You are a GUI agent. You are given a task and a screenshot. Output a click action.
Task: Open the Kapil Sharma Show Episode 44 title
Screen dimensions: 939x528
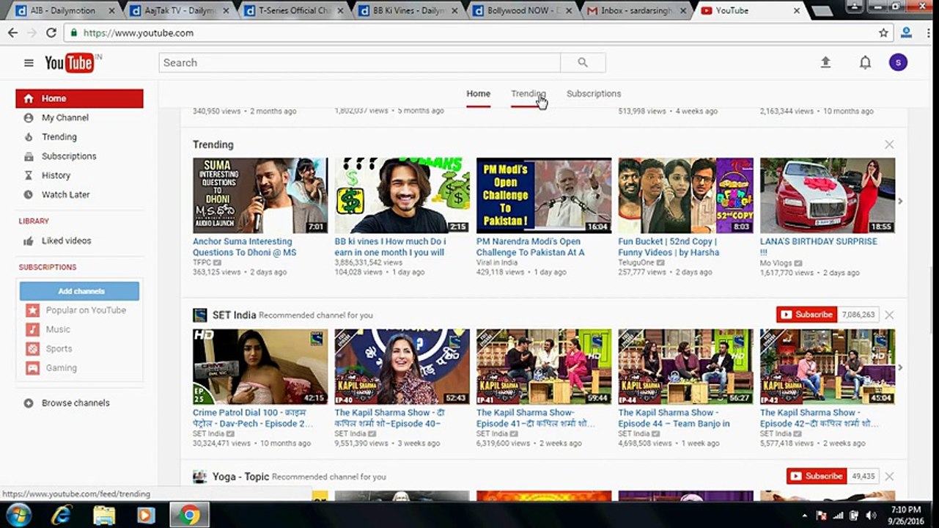tap(674, 418)
